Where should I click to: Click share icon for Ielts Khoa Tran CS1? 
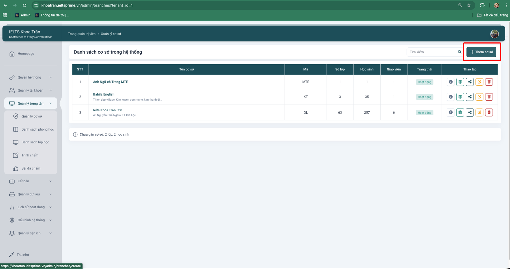click(x=470, y=113)
